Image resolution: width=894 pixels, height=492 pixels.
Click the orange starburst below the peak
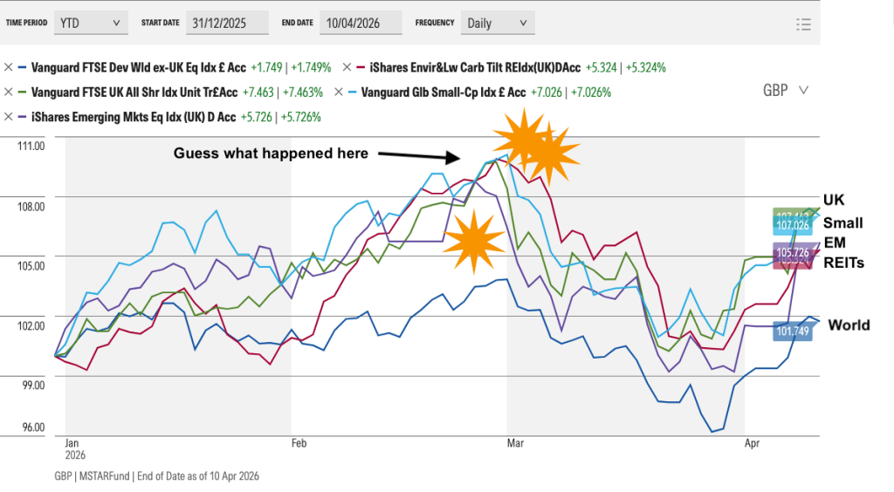[473, 240]
